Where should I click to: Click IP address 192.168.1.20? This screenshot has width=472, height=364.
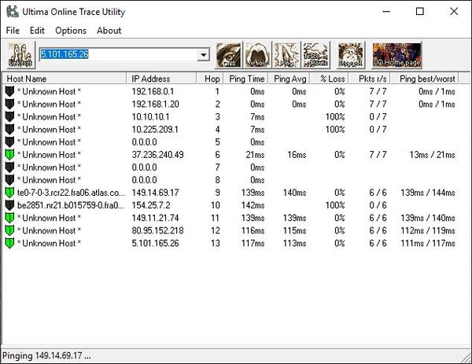(x=155, y=104)
